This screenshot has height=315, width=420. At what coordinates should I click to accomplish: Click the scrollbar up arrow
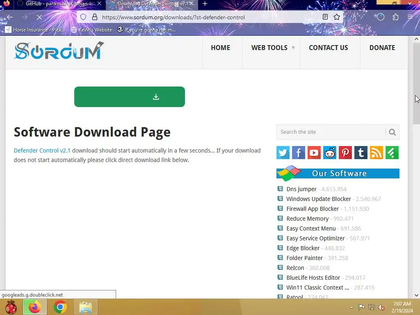pos(417,39)
